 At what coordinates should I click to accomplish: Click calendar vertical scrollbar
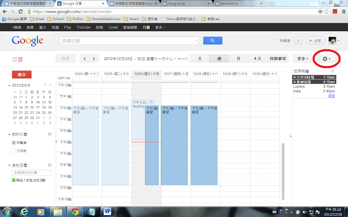[x=283, y=171]
